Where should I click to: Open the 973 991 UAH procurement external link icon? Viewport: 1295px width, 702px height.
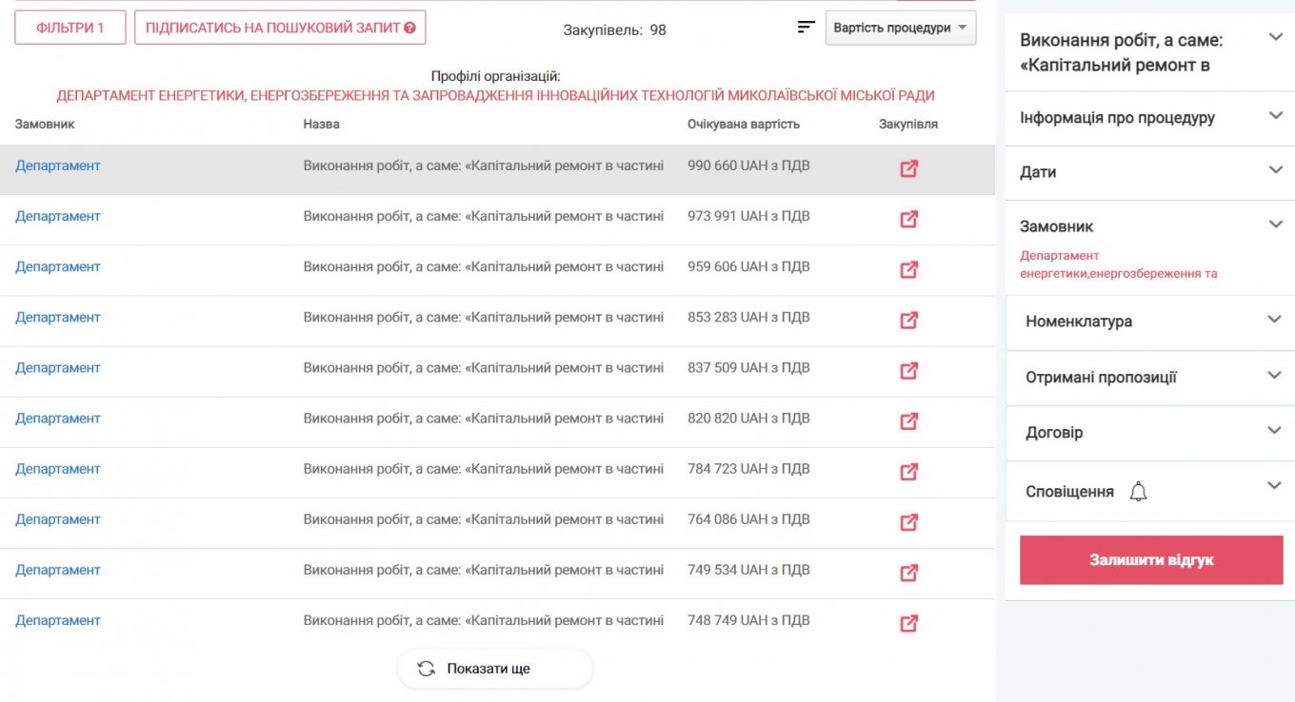[x=908, y=219]
